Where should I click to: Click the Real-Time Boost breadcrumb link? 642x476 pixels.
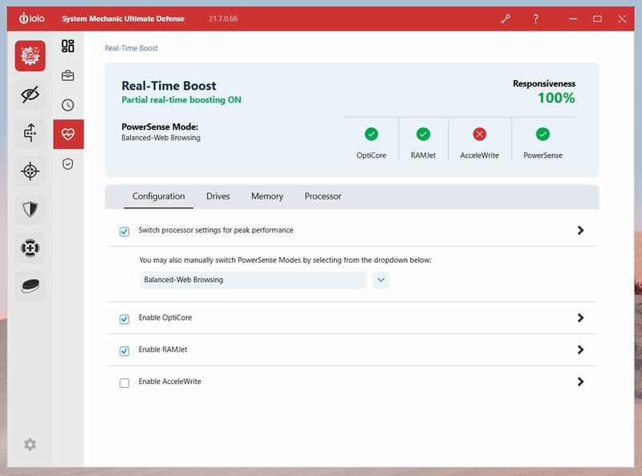tap(131, 48)
